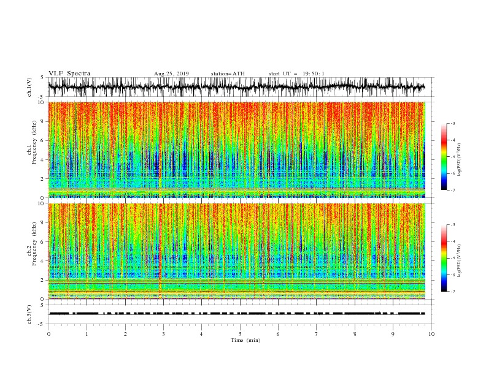Viewport: 486px width, 375px height.
Task: Click the "8" frequency tick on ch.1 axis
Action: (43, 121)
